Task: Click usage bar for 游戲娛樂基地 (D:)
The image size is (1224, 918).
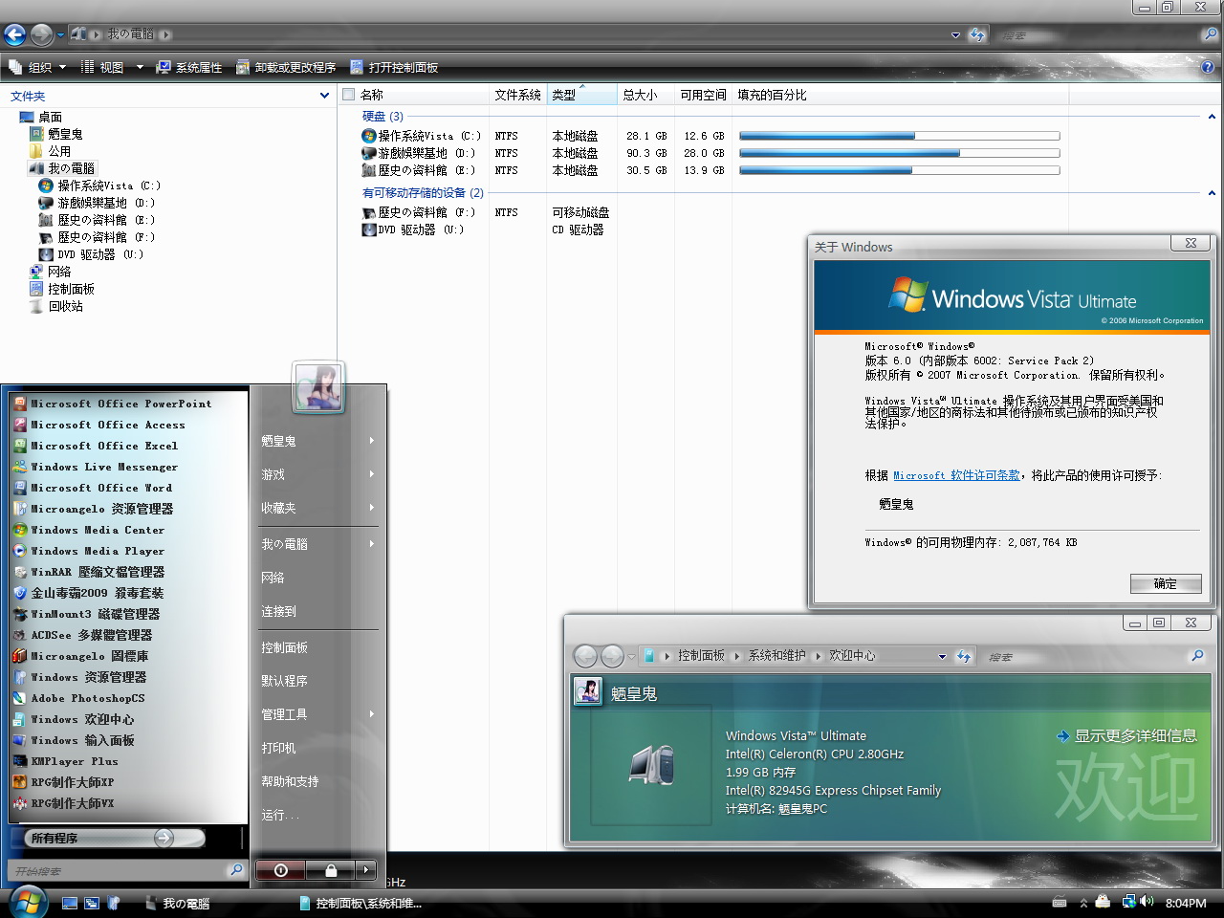Action: point(899,153)
